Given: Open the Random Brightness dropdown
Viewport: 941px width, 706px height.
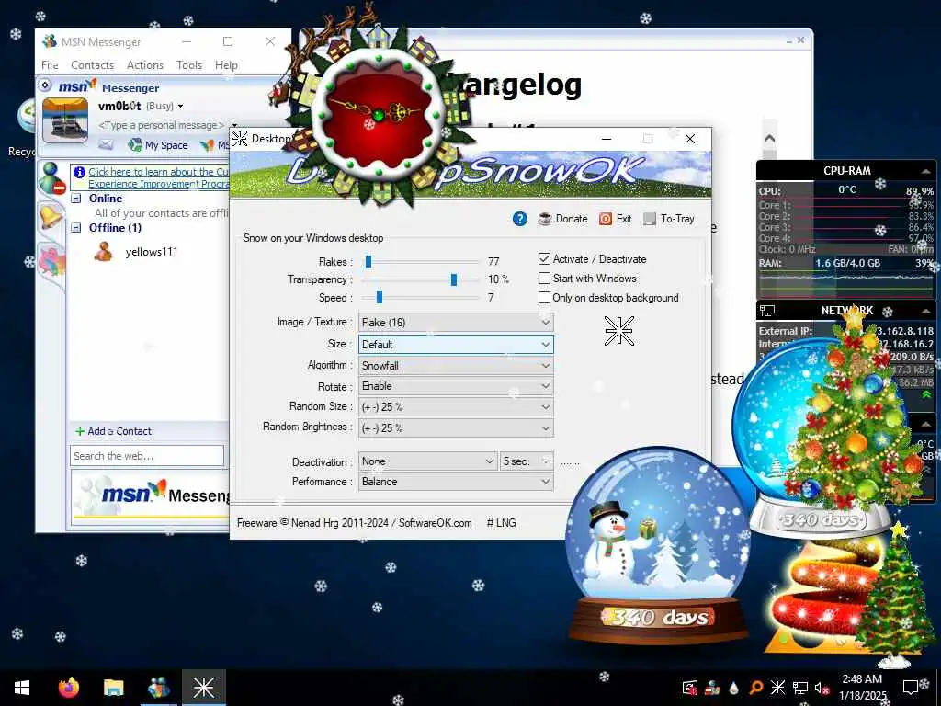Looking at the screenshot, I should tap(456, 428).
